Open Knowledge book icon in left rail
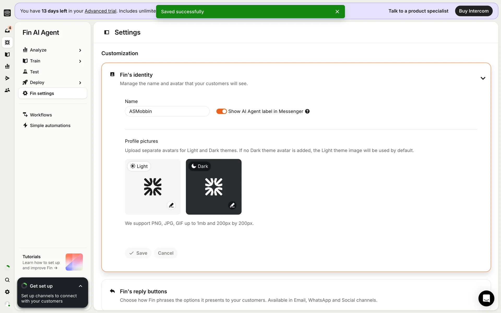 tap(7, 55)
